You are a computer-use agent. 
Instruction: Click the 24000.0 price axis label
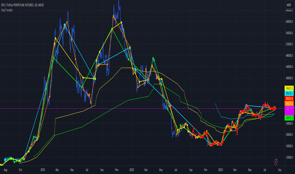[x=289, y=123]
